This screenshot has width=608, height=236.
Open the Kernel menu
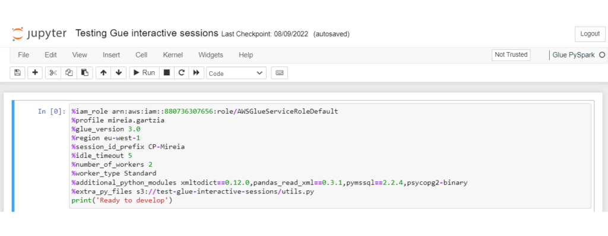coord(173,55)
